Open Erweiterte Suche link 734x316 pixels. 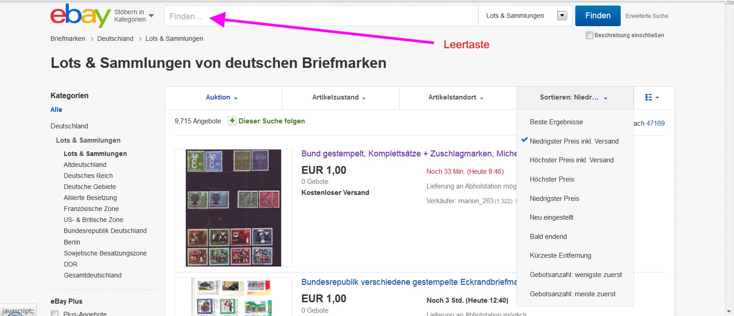click(x=647, y=16)
